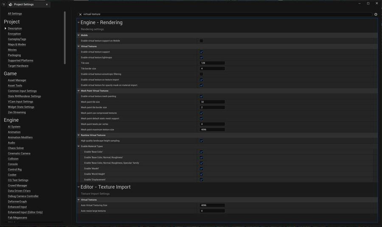Image resolution: width=382 pixels, height=227 pixels.
Task: Open Collision settings page
Action: [x=13, y=159]
